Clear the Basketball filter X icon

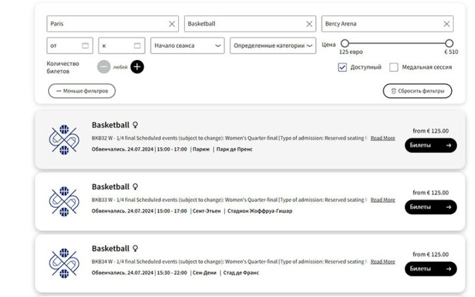tap(309, 24)
